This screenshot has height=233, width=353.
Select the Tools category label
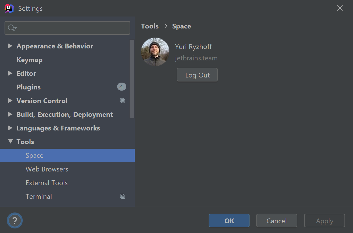(25, 142)
